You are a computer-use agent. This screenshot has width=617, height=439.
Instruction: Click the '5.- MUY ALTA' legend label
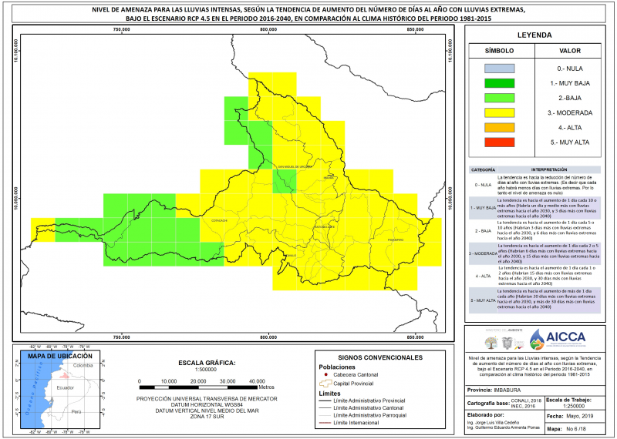click(570, 142)
